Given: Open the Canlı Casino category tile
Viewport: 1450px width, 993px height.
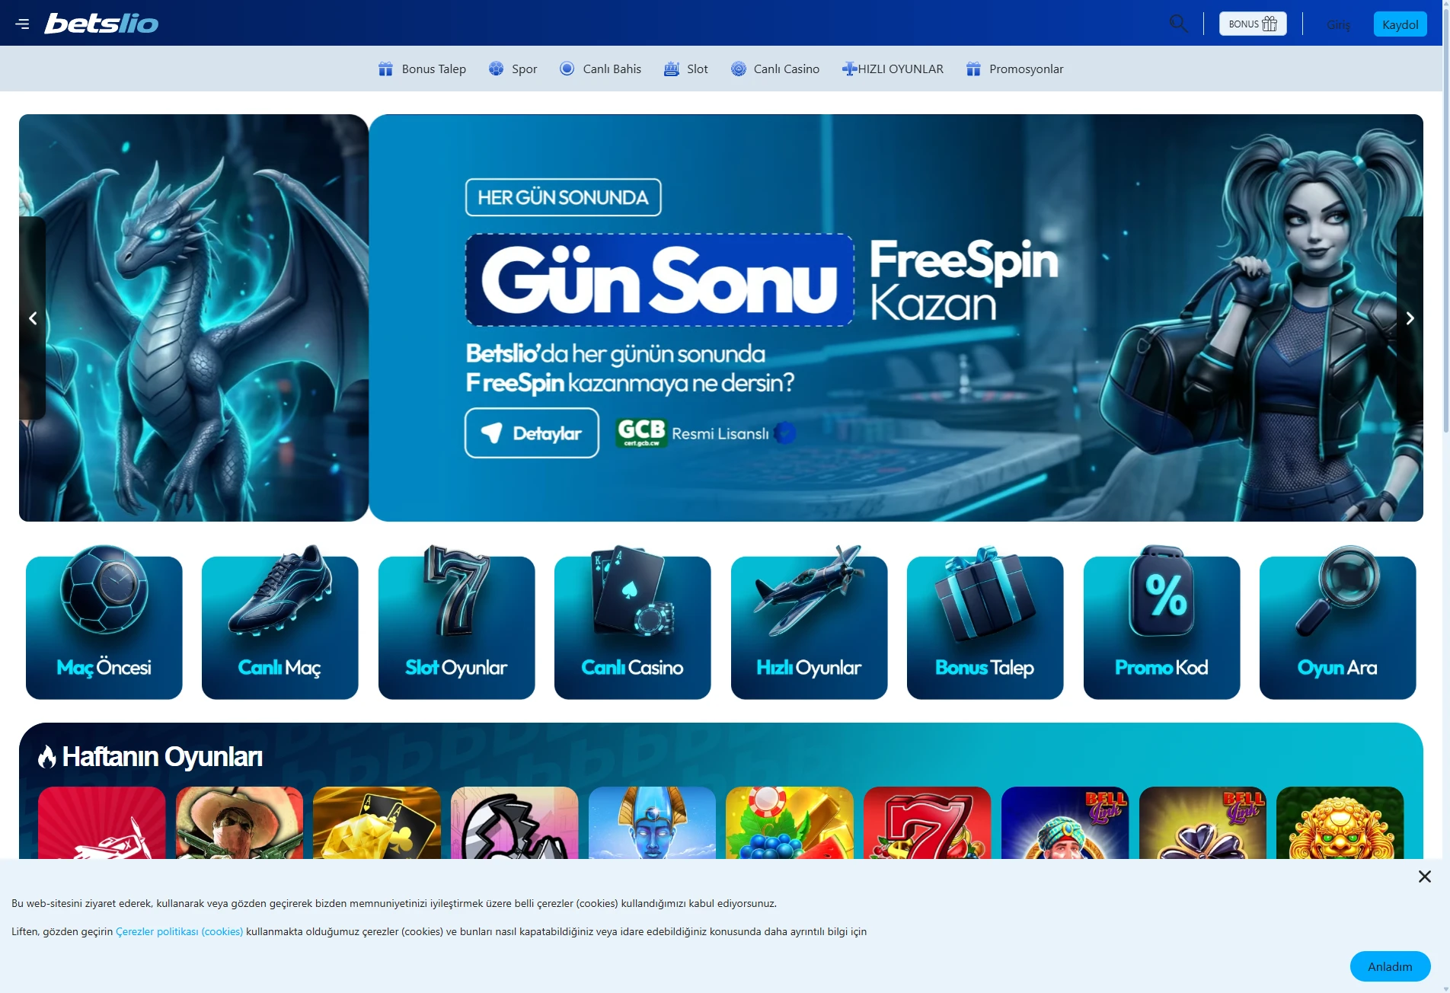Looking at the screenshot, I should 633,623.
